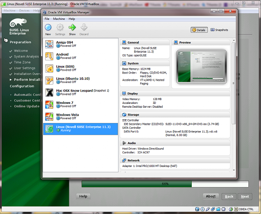Open the Settings gear in the toolbar
Screen dimensions: 261x214
click(x=60, y=27)
